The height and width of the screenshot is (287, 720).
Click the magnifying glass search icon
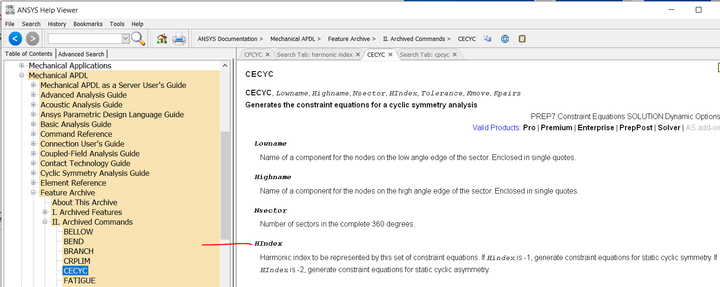138,39
